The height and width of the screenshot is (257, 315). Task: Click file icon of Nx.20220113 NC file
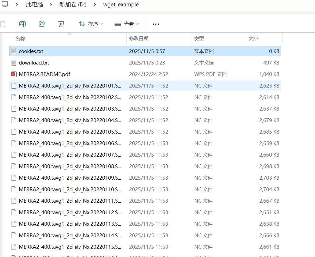pos(14,224)
